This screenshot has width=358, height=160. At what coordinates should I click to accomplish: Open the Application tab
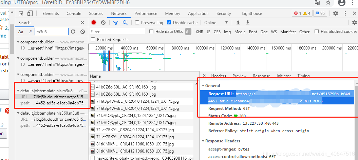point(199,14)
